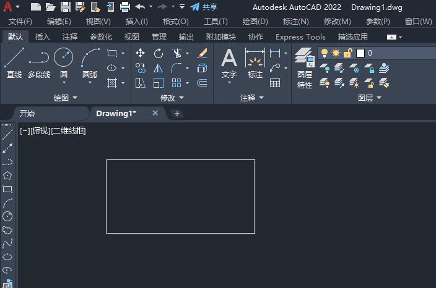Open the Trim tool dropdown arrow
This screenshot has width=436, height=288.
click(188, 53)
